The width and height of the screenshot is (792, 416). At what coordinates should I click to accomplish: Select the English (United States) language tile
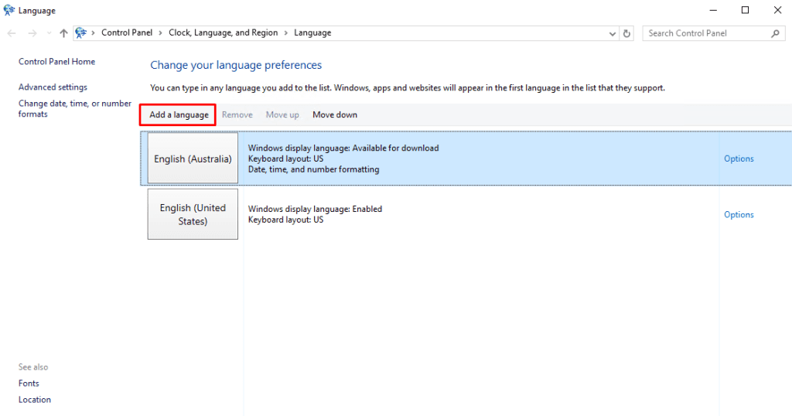click(x=193, y=214)
